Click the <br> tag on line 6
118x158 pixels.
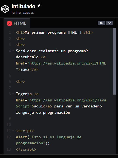20,82
